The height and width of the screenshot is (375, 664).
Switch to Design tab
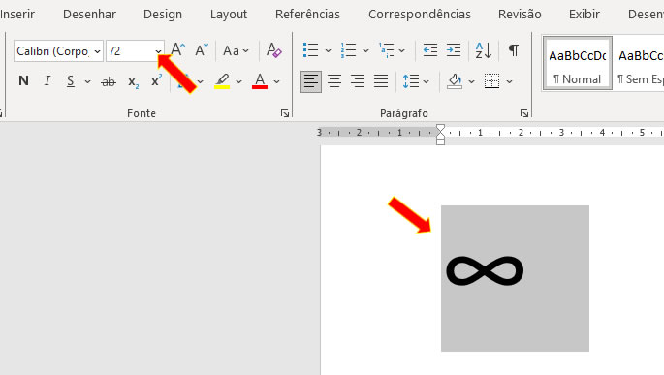click(x=163, y=14)
